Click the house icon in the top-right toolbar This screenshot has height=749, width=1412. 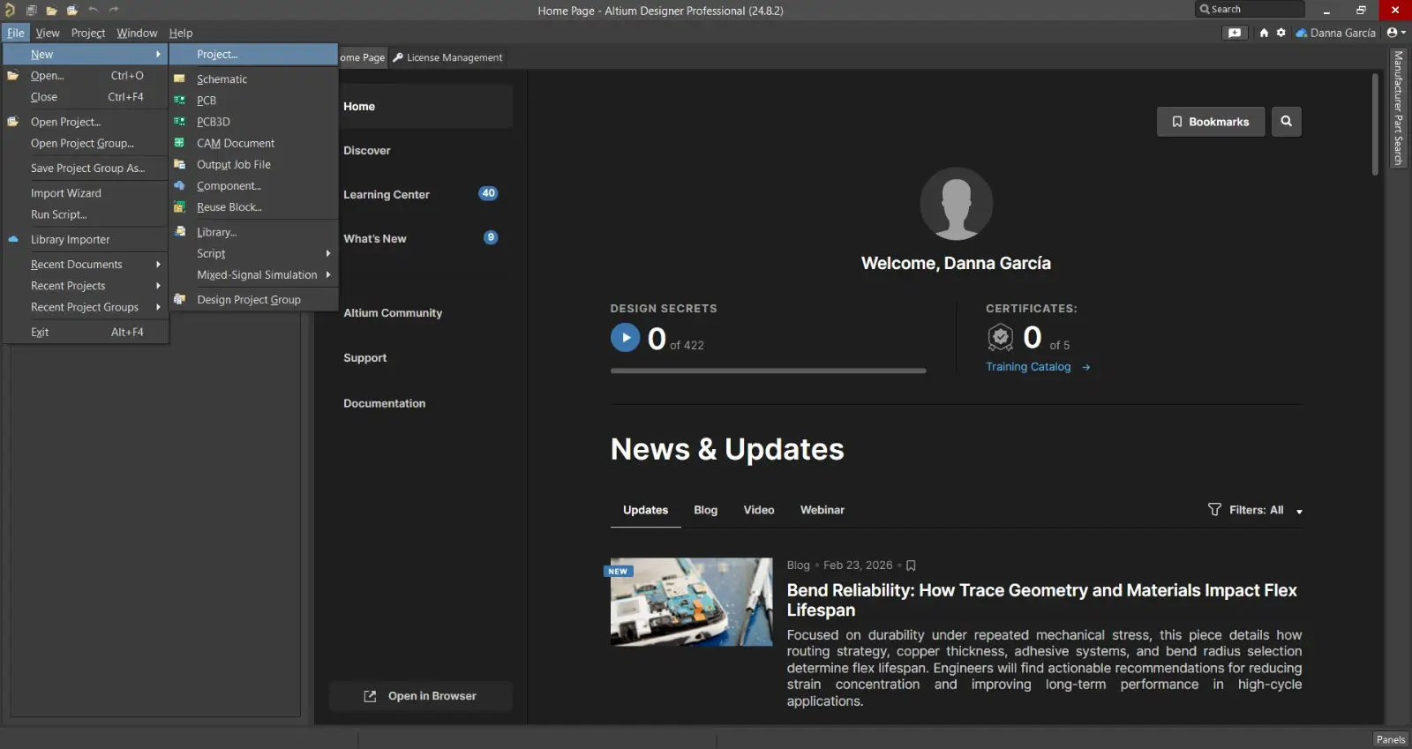click(1264, 33)
